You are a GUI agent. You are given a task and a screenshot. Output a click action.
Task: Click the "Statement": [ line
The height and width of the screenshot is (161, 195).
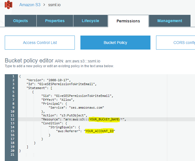pyautogui.click(x=39, y=88)
